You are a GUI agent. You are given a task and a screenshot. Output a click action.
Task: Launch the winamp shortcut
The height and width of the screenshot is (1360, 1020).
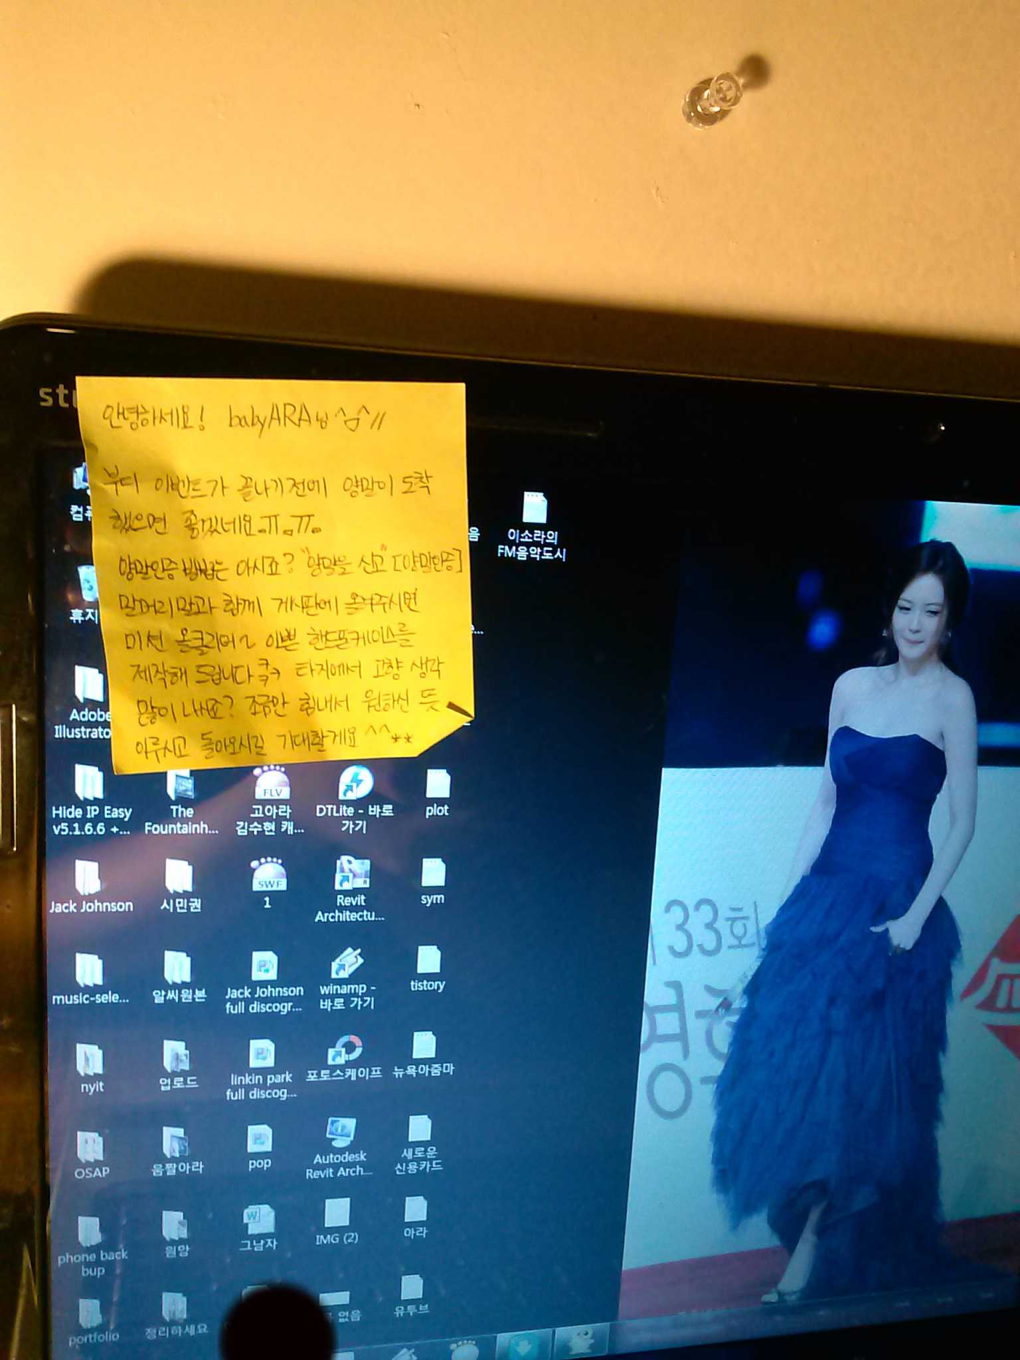[x=347, y=979]
